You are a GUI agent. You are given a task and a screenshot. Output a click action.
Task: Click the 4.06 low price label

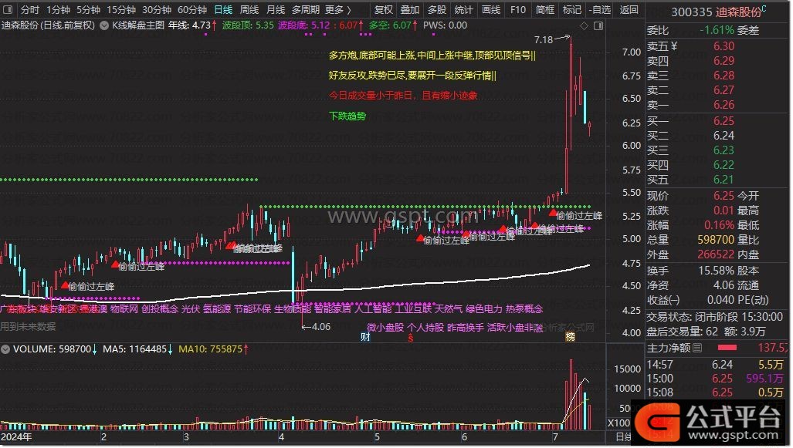(x=321, y=327)
